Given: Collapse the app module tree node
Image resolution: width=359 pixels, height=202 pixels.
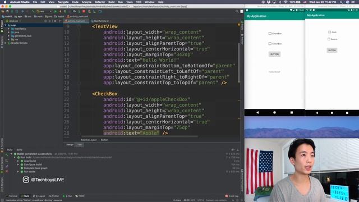Looking at the screenshot, I should tap(6, 25).
